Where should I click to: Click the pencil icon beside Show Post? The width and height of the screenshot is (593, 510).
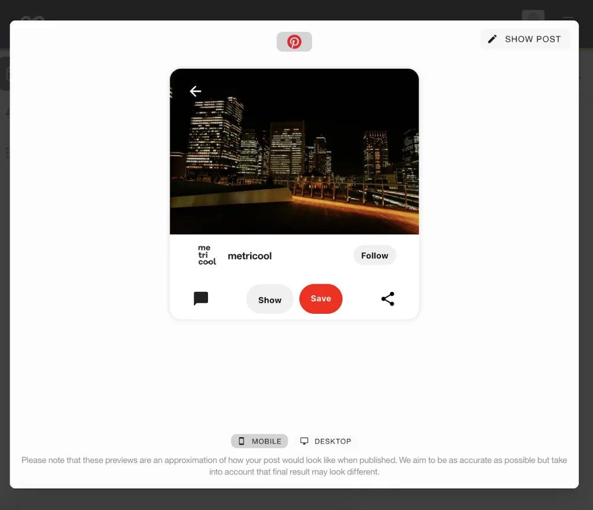coord(492,39)
